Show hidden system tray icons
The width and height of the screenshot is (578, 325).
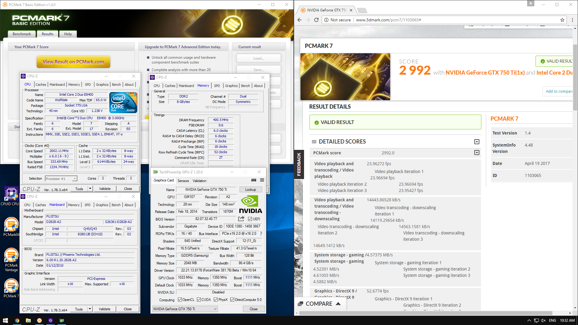tap(529, 320)
